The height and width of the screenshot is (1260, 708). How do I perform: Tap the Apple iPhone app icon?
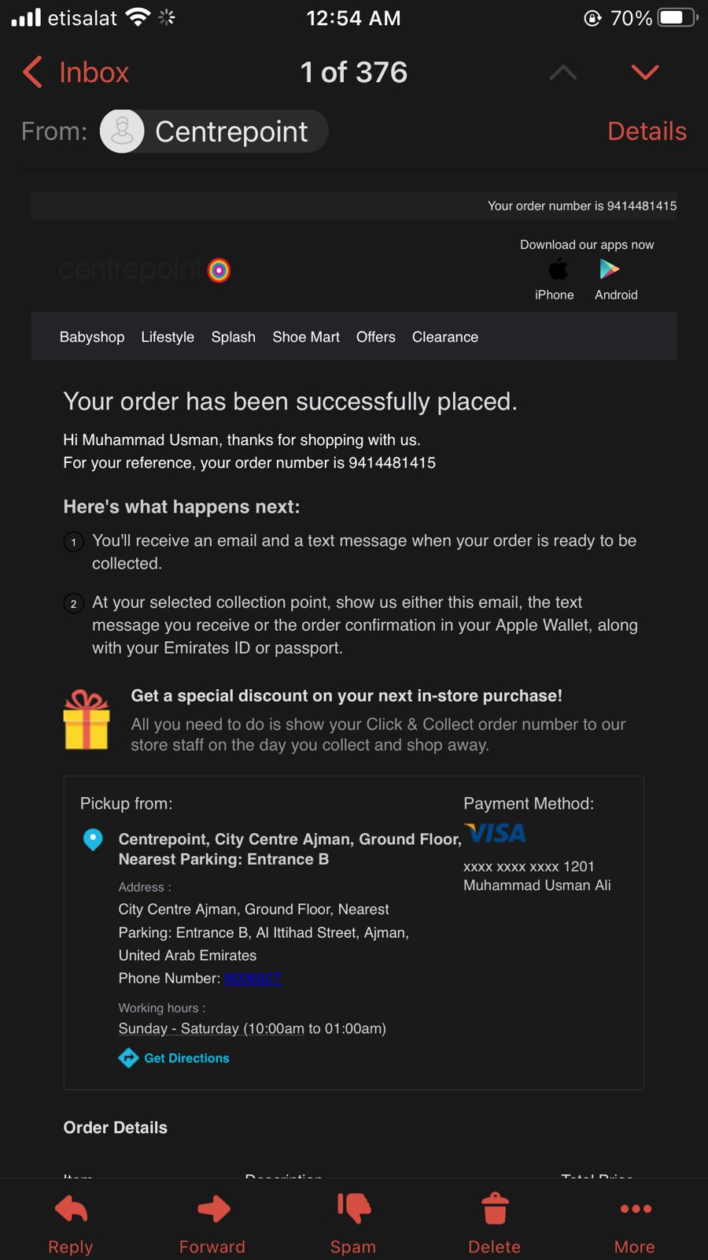pos(557,270)
